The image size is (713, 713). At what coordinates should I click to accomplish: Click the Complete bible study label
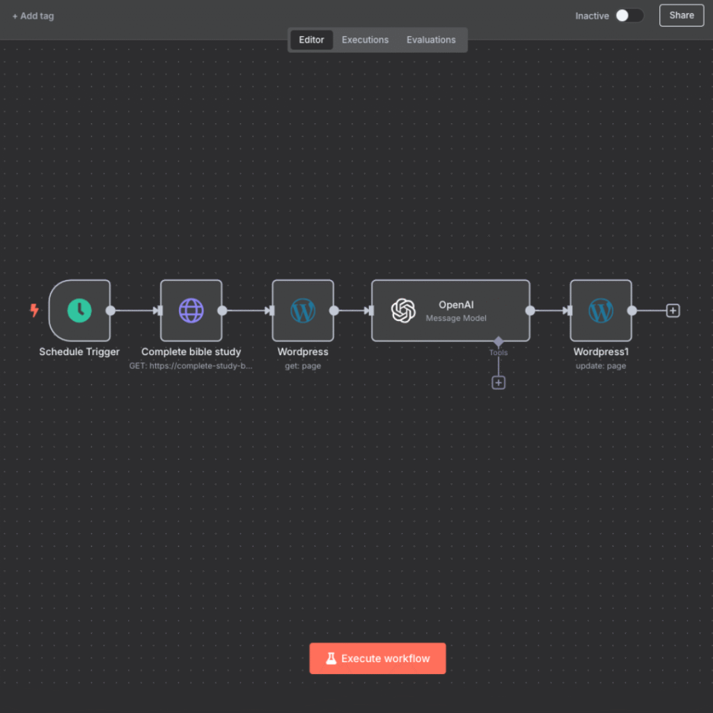pos(191,352)
